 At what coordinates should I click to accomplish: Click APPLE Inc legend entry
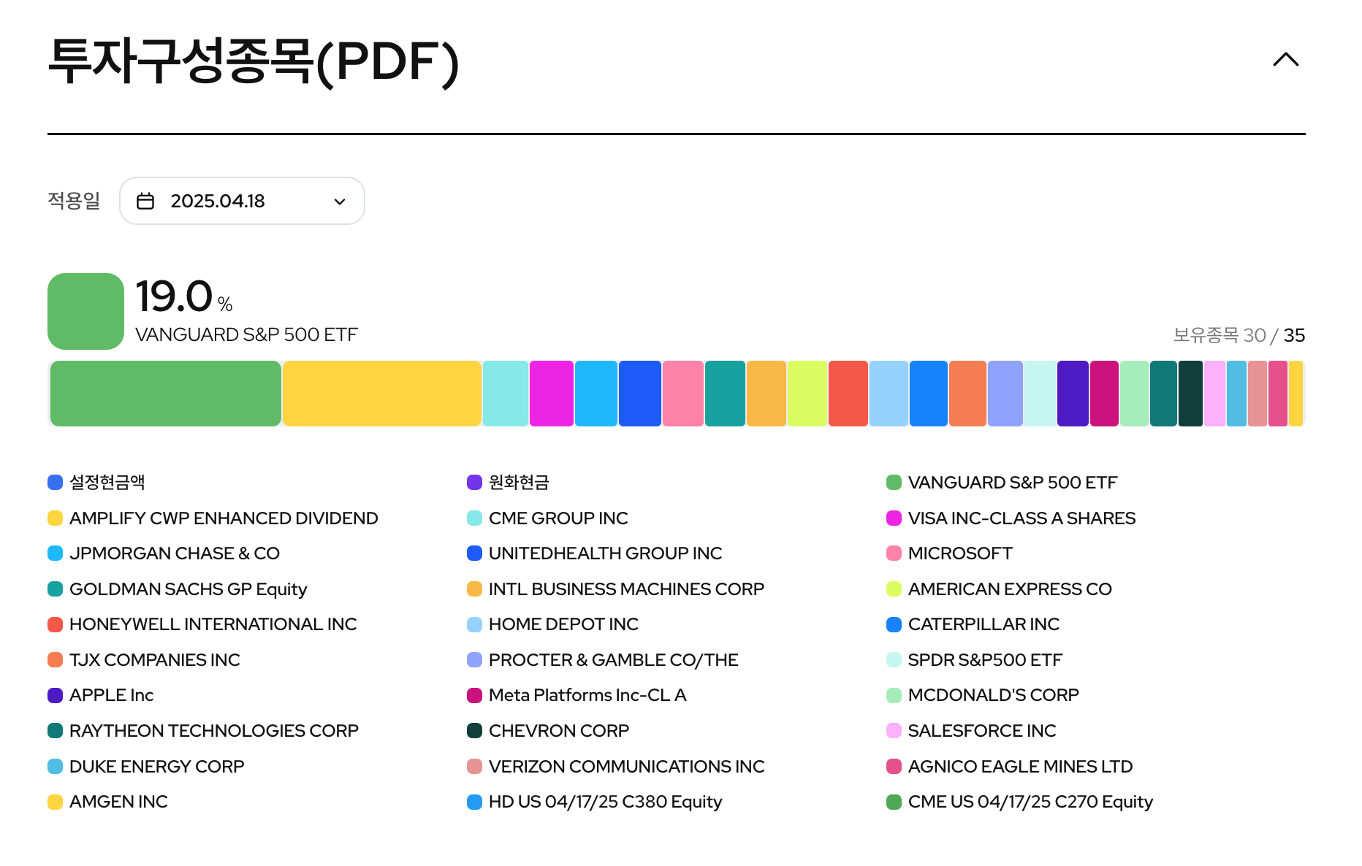pos(101,695)
